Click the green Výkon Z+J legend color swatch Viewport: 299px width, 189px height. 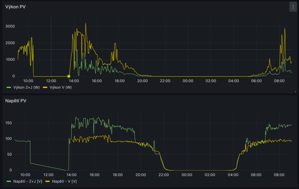(9, 88)
